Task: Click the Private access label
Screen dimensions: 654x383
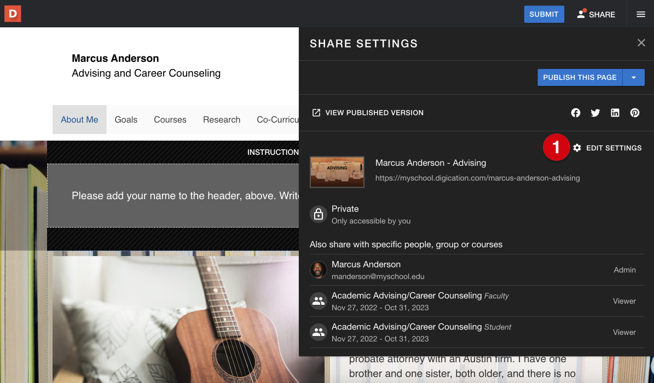Action: tap(345, 208)
